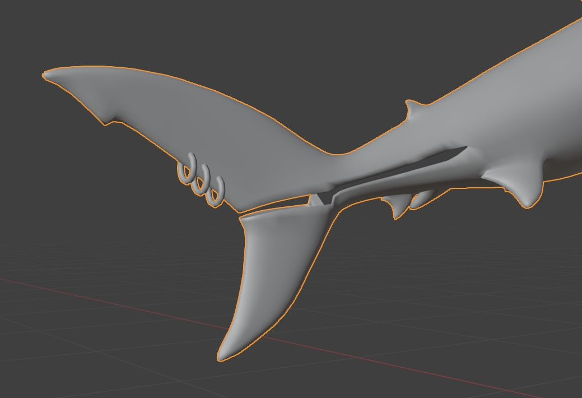Select the shark's shaded belly at right edge

566,167
